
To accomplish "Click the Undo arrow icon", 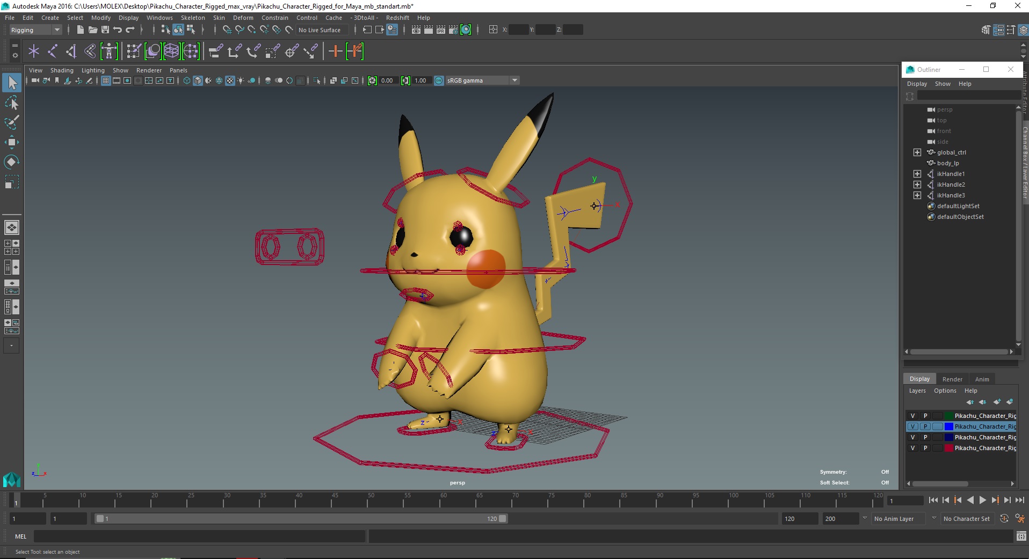I will 117,30.
